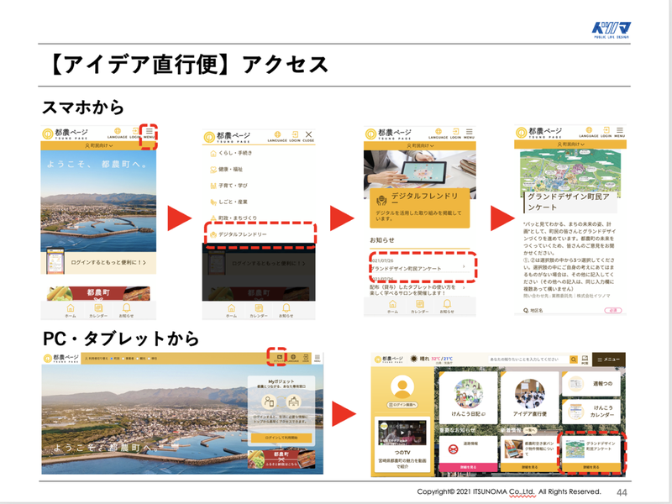The height and width of the screenshot is (504, 672).
Task: Open the hamburger menu in the PC header
Action: coord(318,358)
